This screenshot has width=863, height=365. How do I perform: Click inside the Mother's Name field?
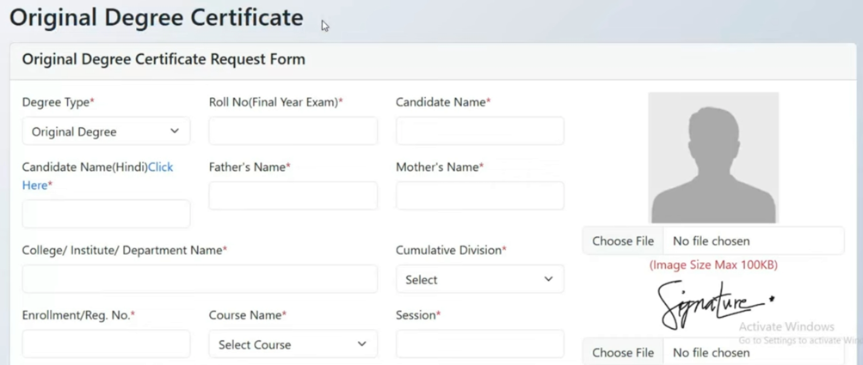click(479, 196)
